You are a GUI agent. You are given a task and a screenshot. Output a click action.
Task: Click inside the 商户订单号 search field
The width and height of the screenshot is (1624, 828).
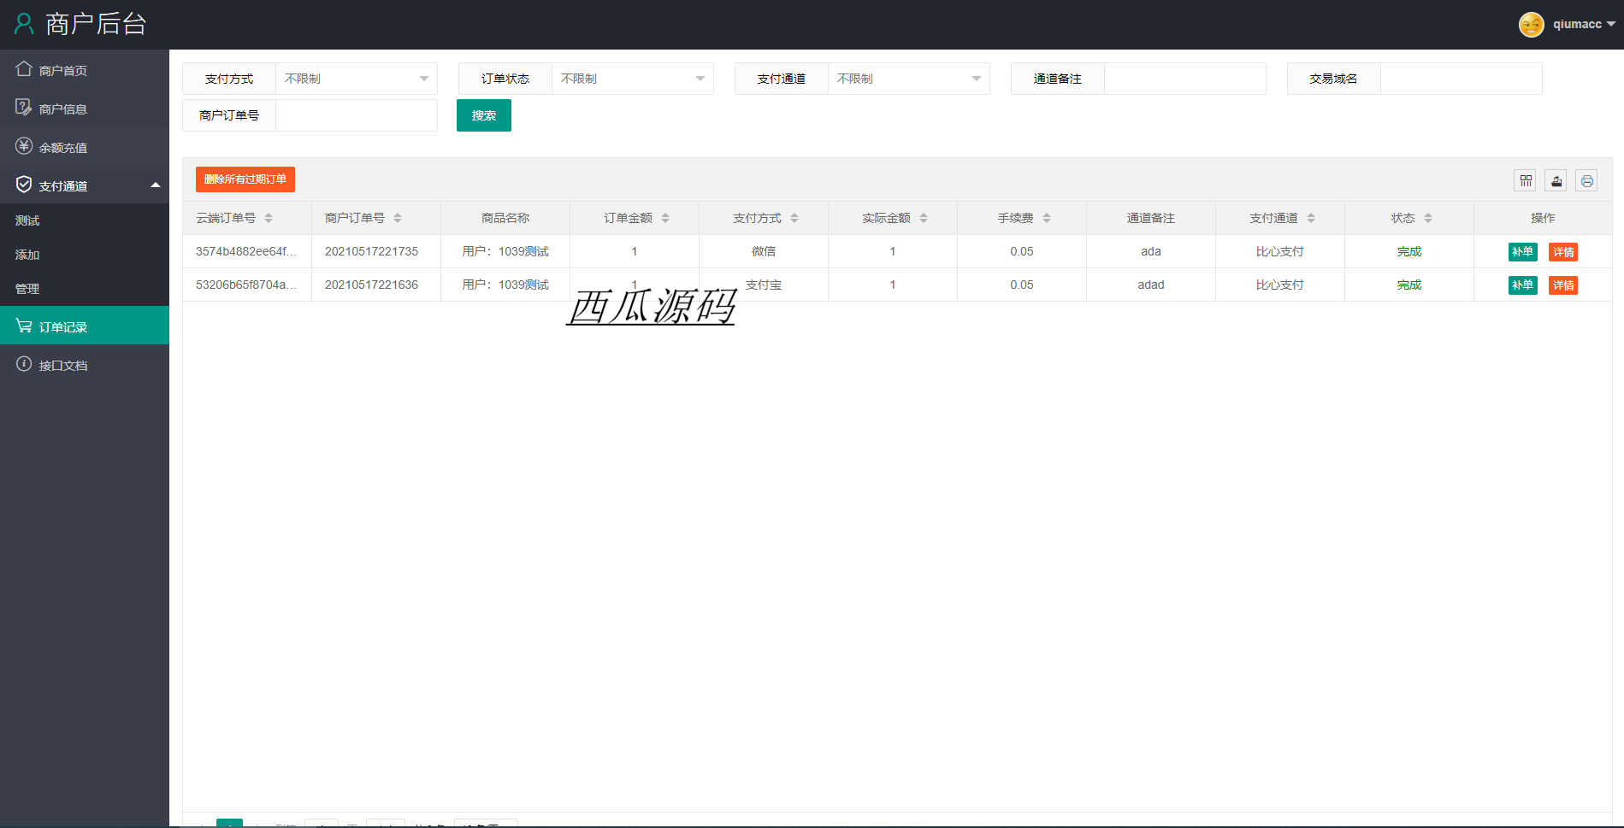(356, 115)
